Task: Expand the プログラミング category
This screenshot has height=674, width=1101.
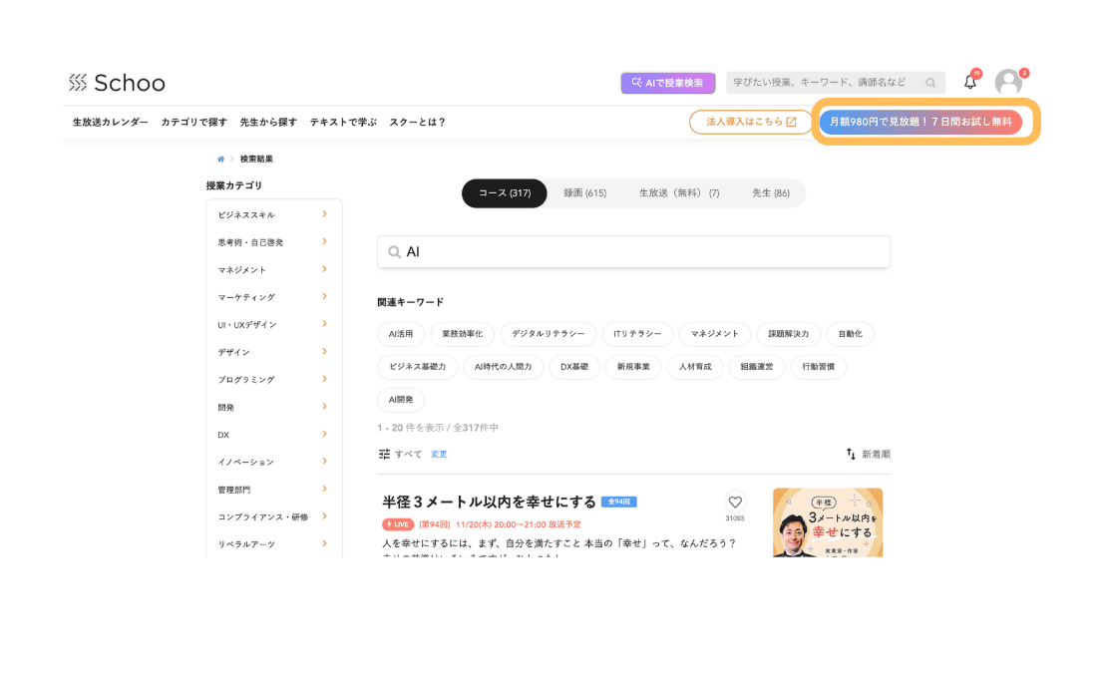Action: [324, 379]
